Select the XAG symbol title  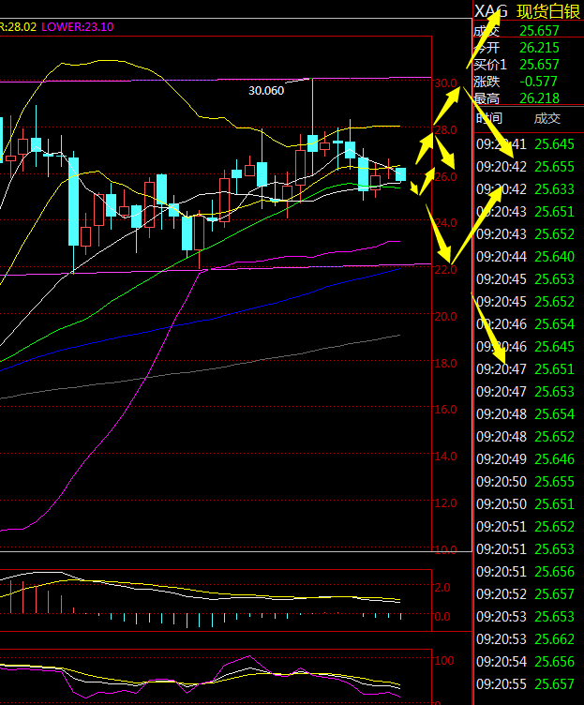coord(491,11)
